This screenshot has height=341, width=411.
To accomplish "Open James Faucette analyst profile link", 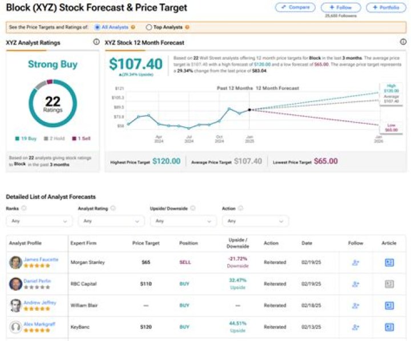I will click(41, 259).
